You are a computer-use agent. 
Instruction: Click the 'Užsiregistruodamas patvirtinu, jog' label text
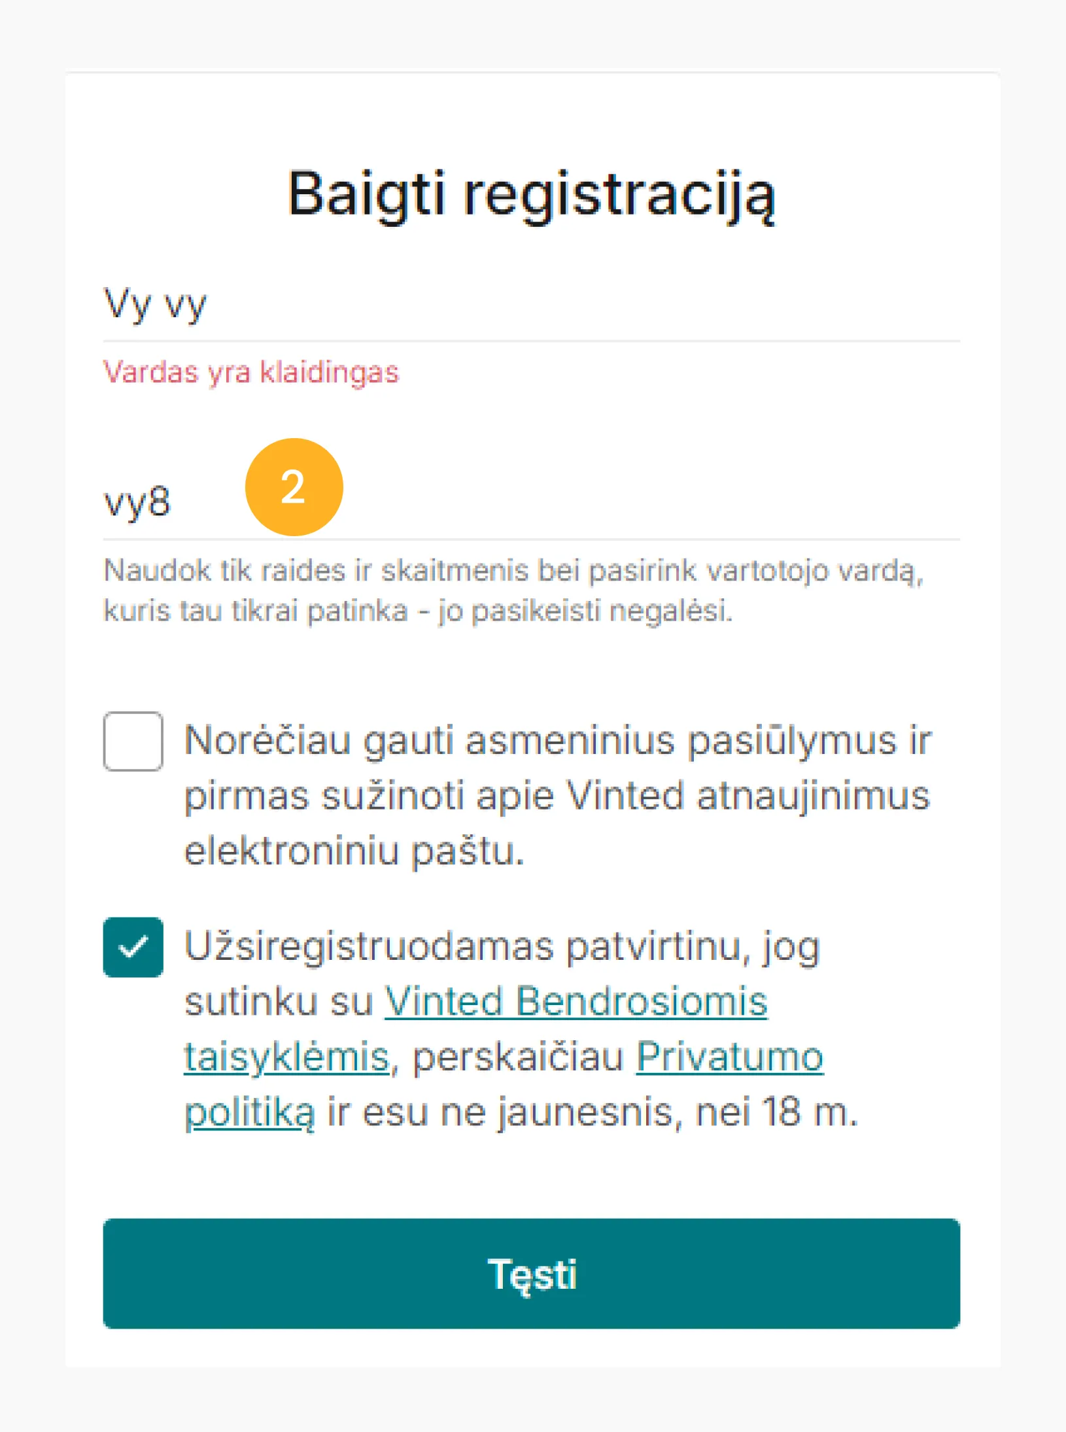click(502, 947)
